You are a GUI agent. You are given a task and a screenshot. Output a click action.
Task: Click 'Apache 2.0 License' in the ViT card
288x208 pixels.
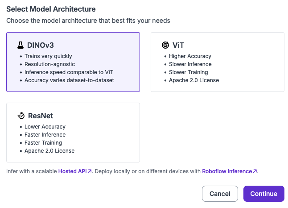tap(194, 80)
